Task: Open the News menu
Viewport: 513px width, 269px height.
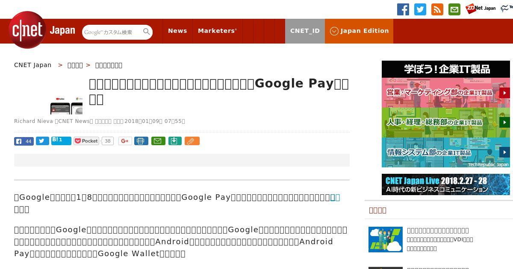Action: point(177,31)
